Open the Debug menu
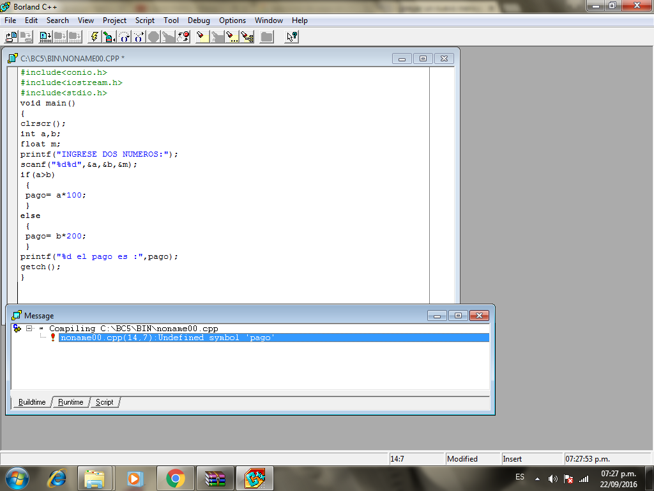654x491 pixels. coord(199,20)
